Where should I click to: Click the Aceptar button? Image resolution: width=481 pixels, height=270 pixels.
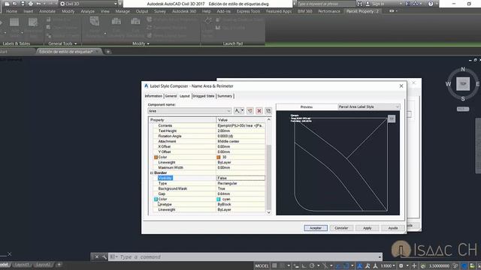316,228
